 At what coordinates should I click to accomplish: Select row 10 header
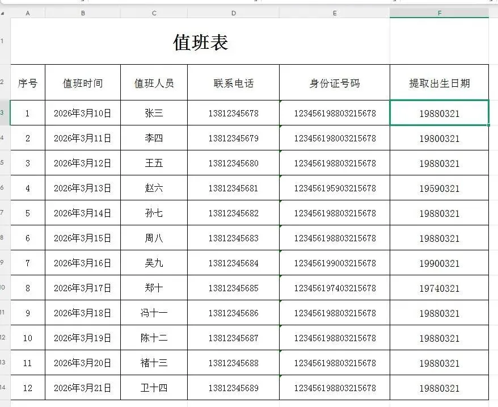coord(5,287)
